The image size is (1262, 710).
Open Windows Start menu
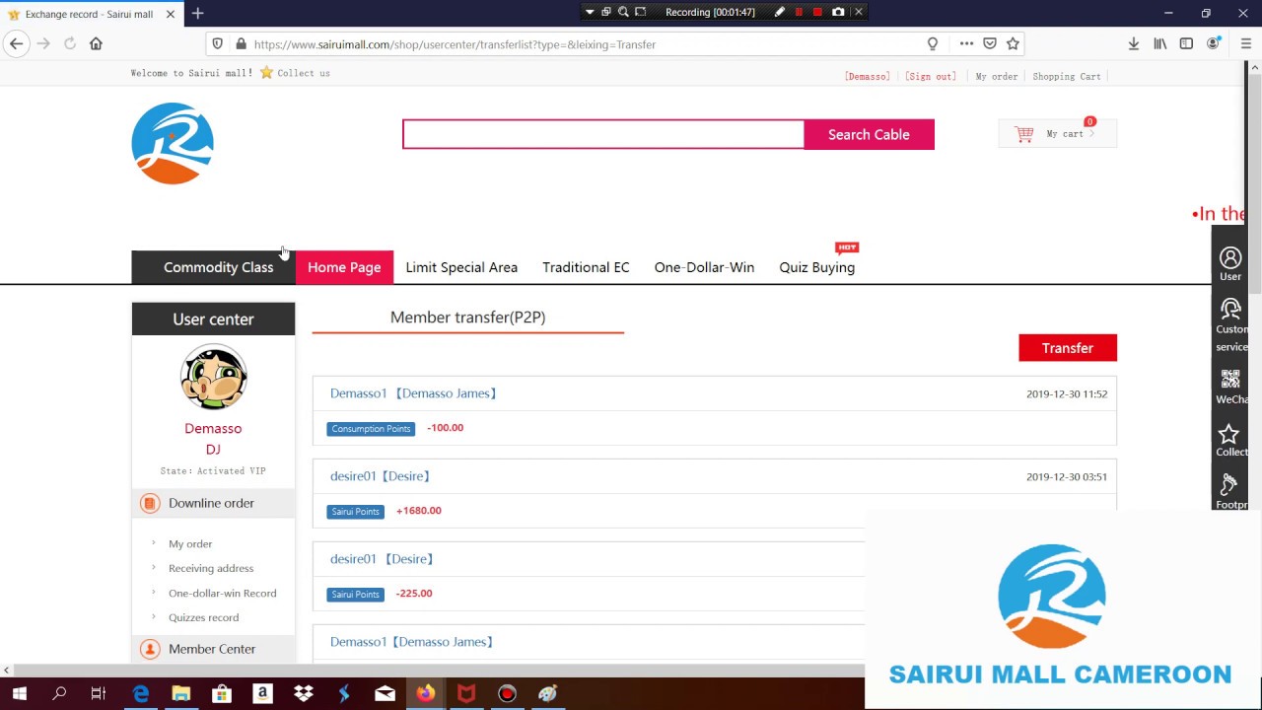[x=20, y=693]
